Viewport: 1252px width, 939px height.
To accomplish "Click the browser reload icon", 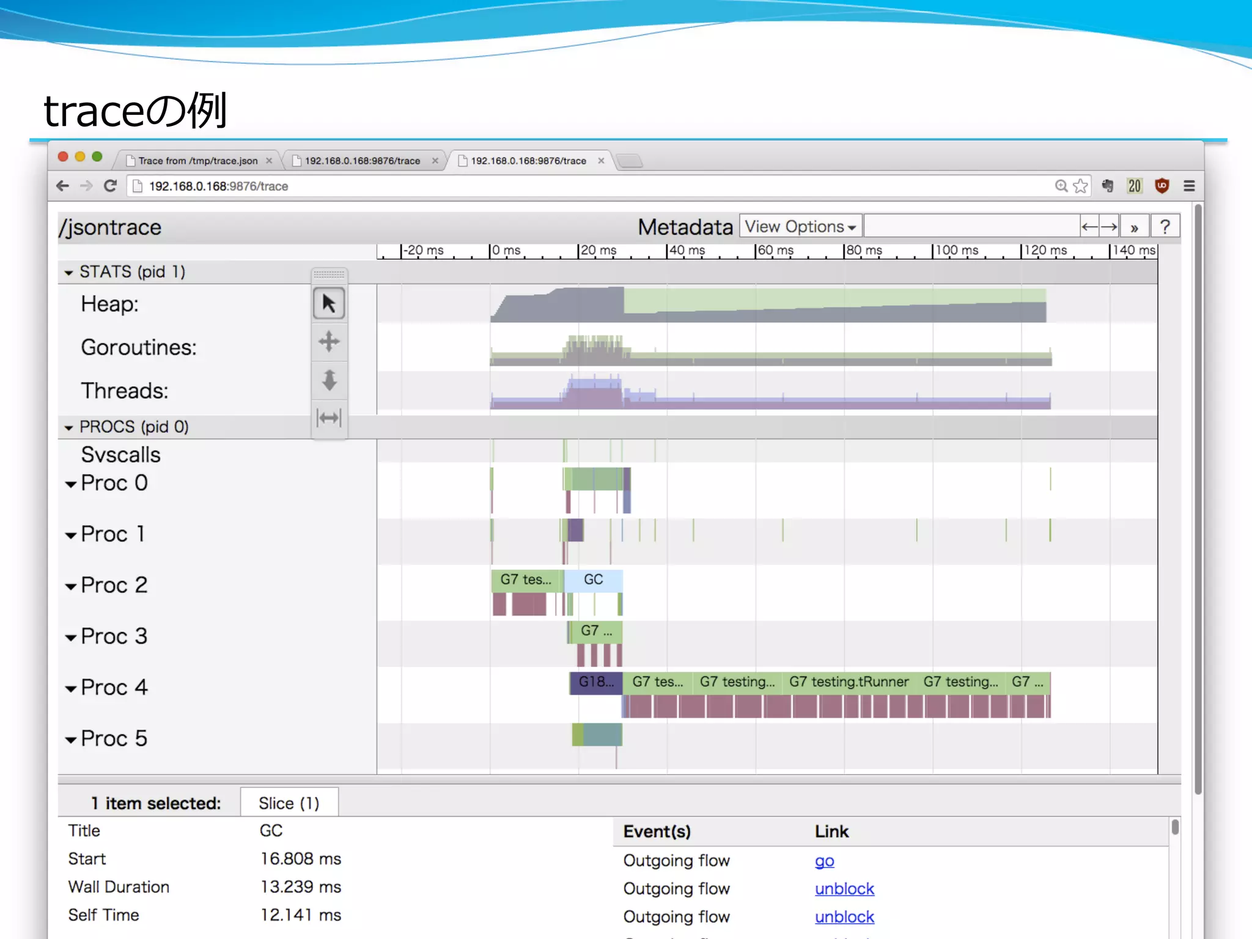I will [110, 186].
